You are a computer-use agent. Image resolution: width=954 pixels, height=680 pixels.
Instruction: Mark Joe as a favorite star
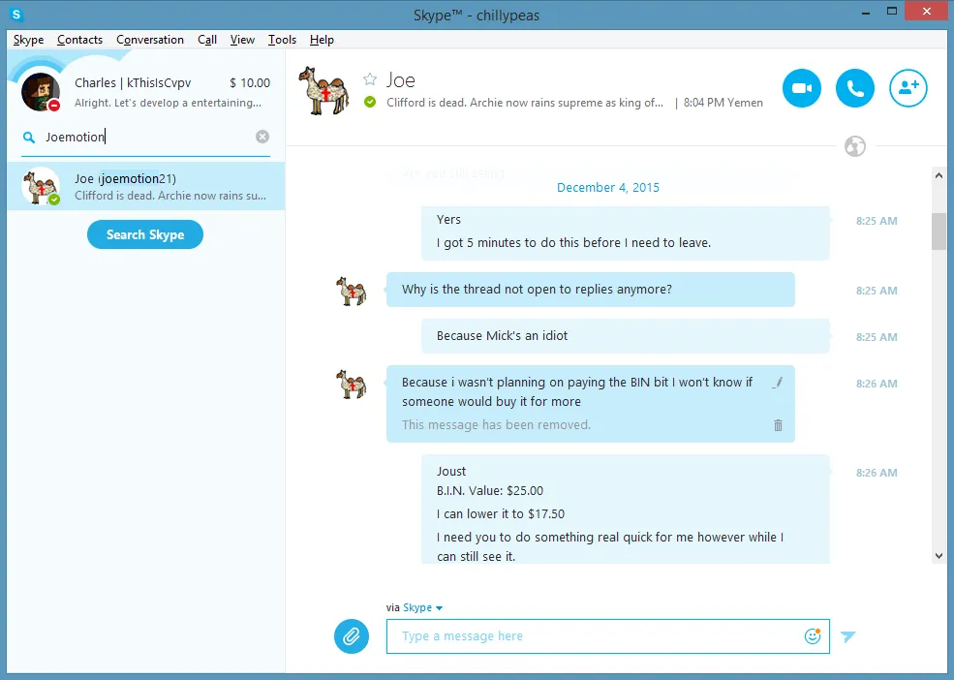click(x=370, y=79)
